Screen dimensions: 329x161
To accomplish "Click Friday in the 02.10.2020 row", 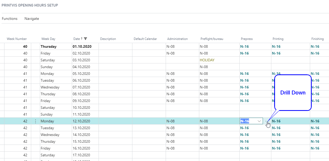I will (x=46, y=53).
